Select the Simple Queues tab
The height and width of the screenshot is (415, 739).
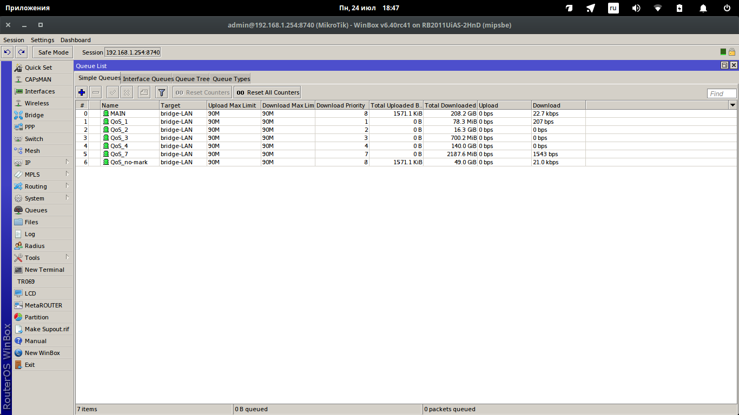98,78
